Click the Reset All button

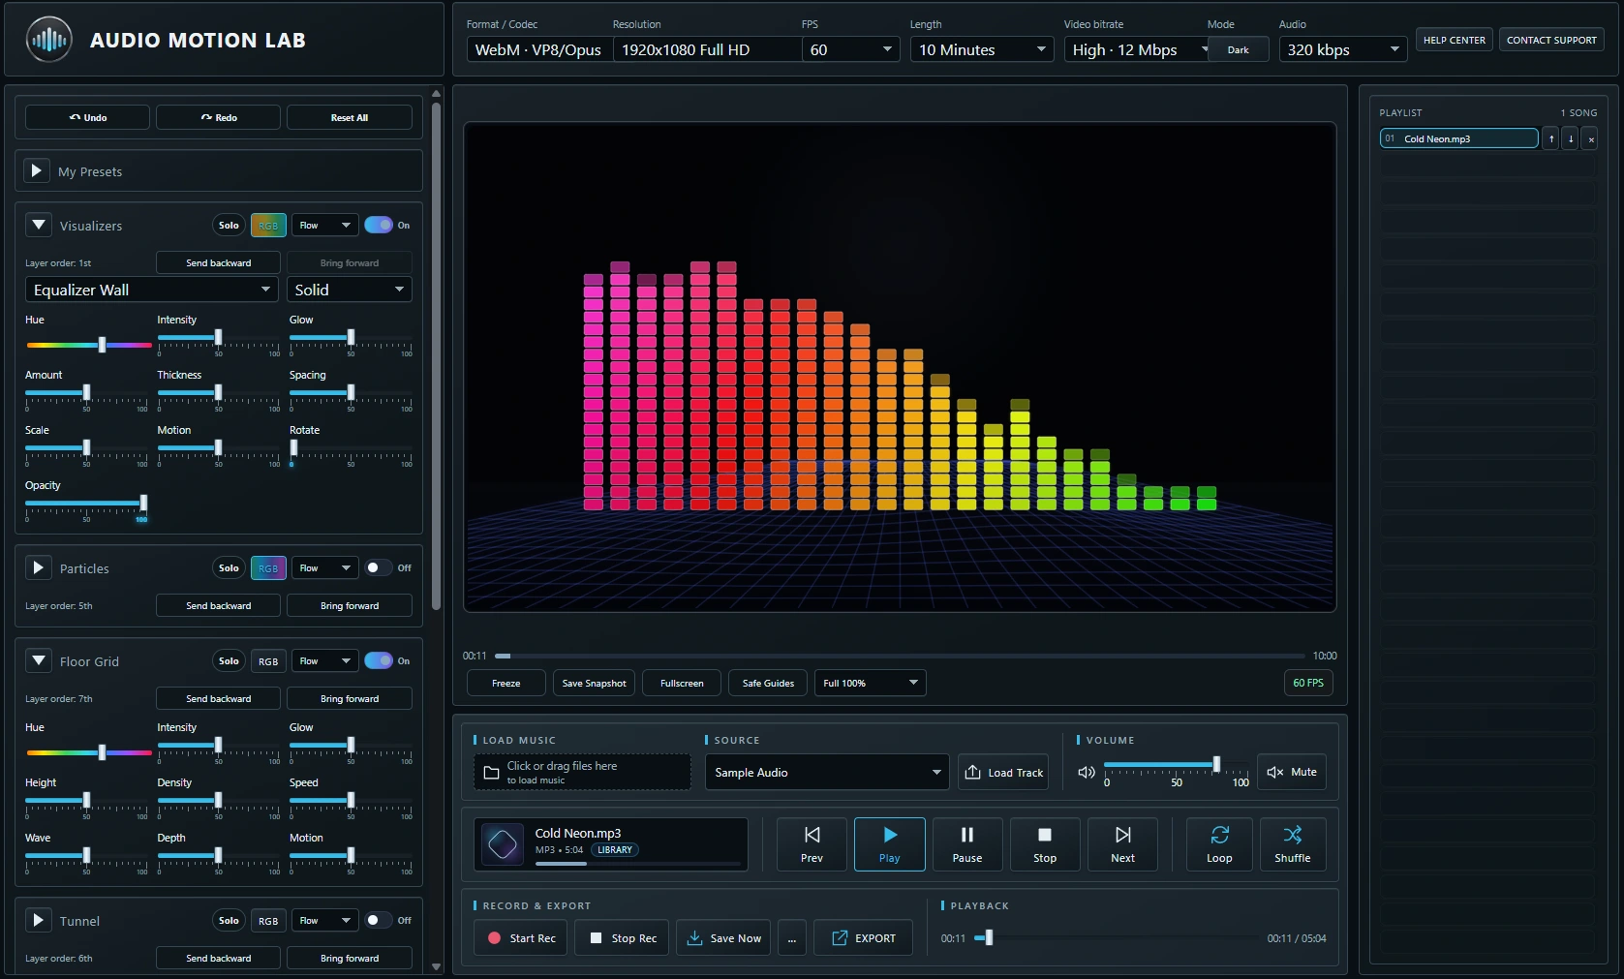pos(349,117)
